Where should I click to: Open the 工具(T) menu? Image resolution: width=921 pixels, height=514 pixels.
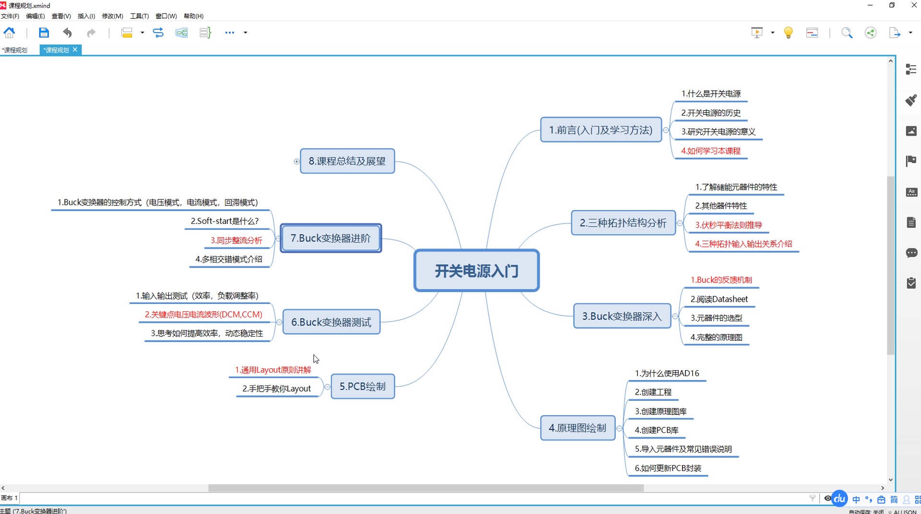point(139,16)
